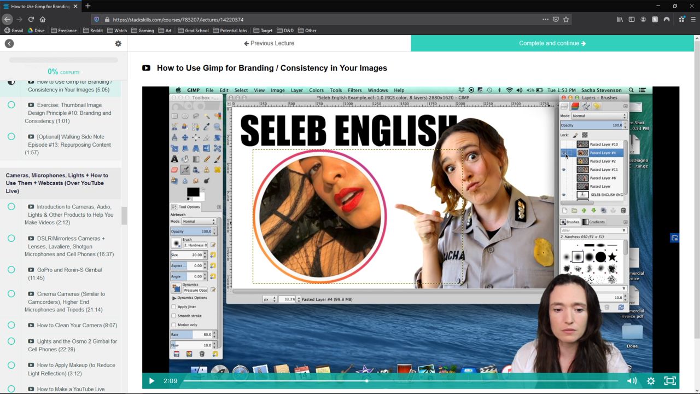Open the layer Mode dropdown set to Normal
Image resolution: width=700 pixels, height=394 pixels.
tap(599, 116)
